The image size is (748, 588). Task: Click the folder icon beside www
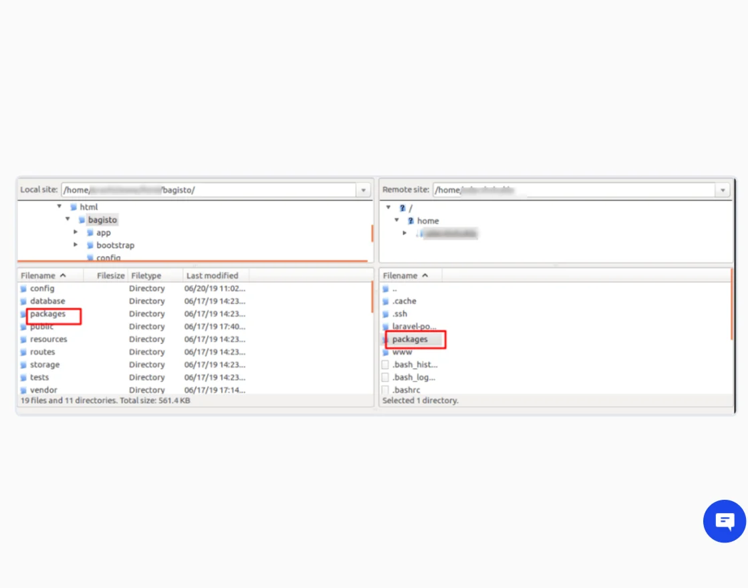385,352
